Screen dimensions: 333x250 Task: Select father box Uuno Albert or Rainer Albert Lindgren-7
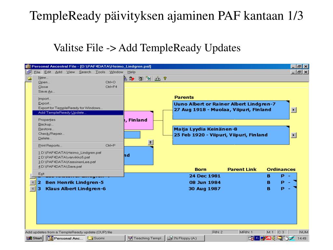click(231, 110)
